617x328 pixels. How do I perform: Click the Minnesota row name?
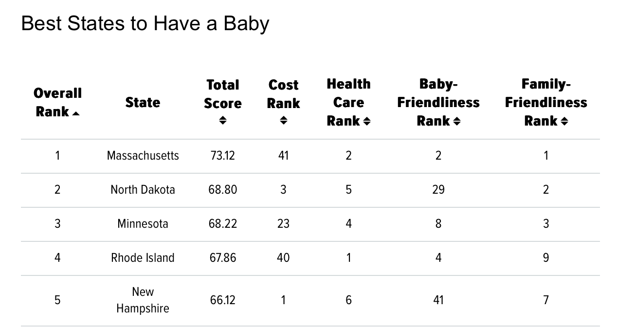point(143,224)
